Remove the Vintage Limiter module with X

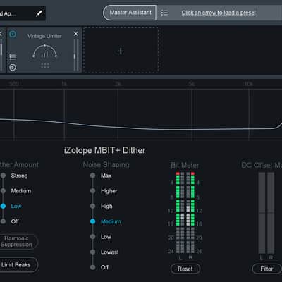pyautogui.click(x=76, y=34)
